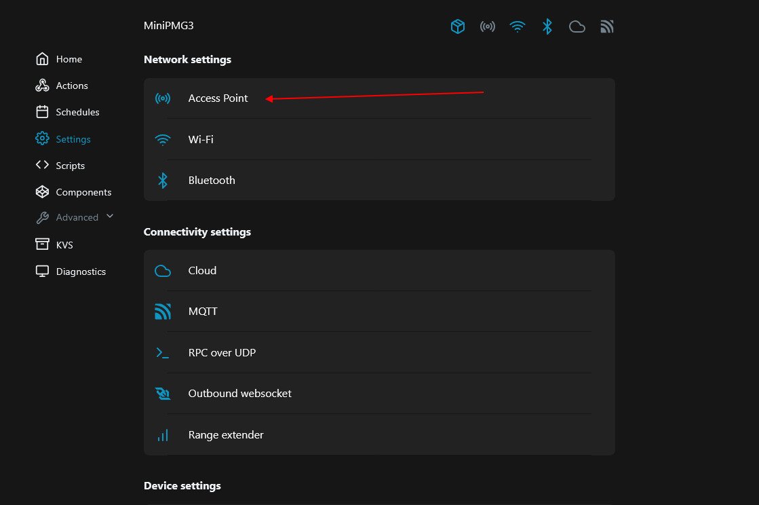
Task: Click the MQTT status icon in header
Action: coord(607,26)
